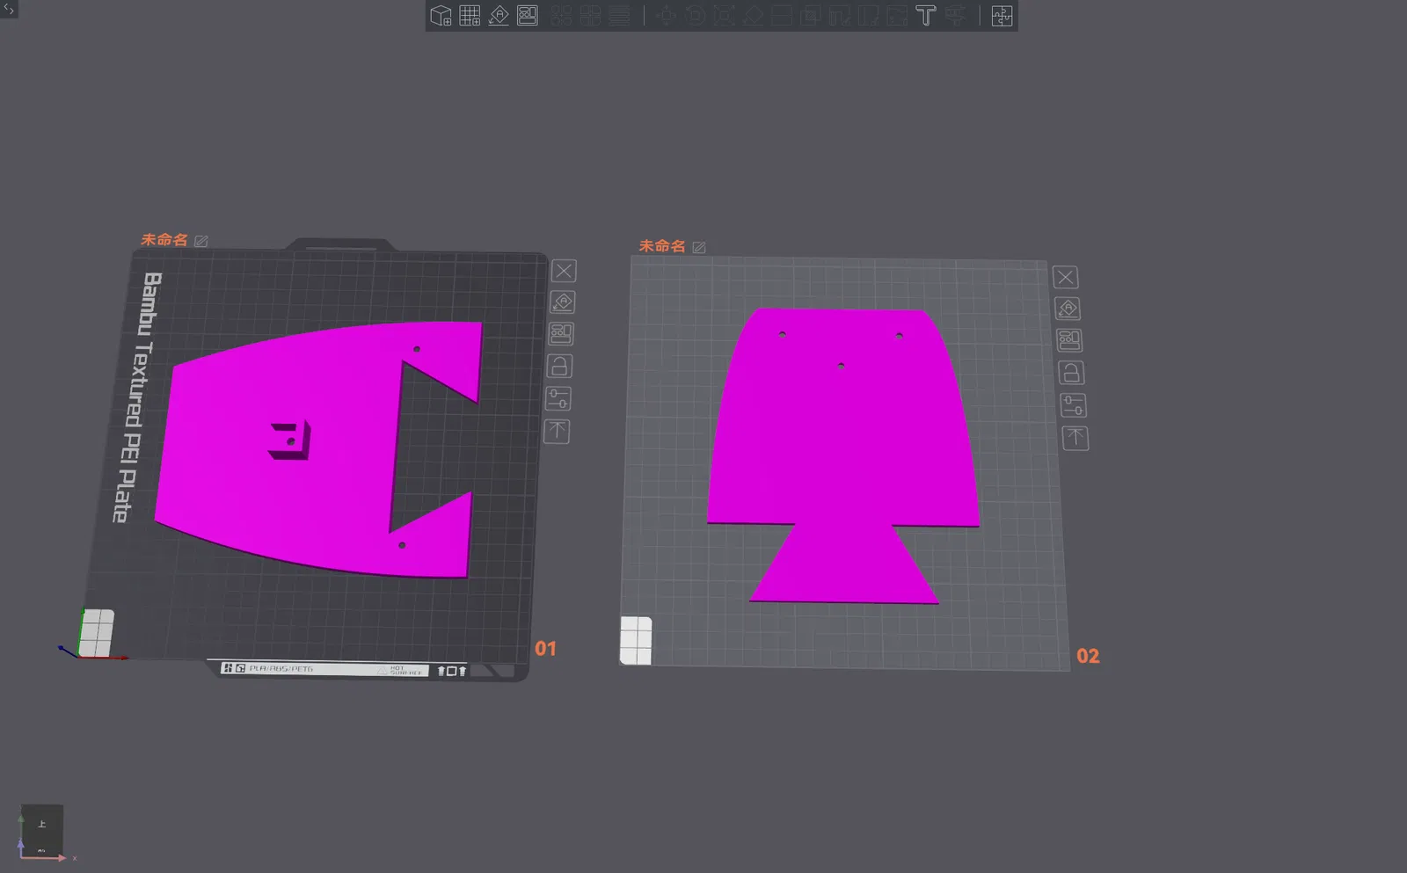Click plate 02's name 未命名
This screenshot has height=873, width=1407.
tap(662, 246)
